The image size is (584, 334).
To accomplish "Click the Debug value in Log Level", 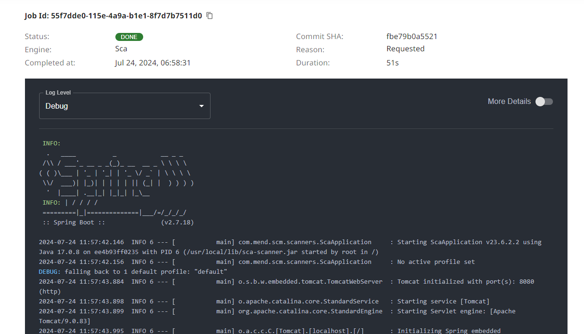I will (x=57, y=106).
